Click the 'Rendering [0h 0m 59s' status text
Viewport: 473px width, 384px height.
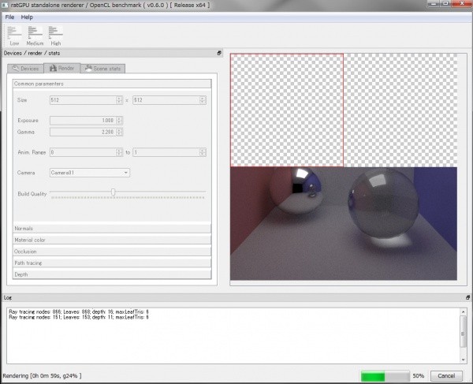coord(42,376)
